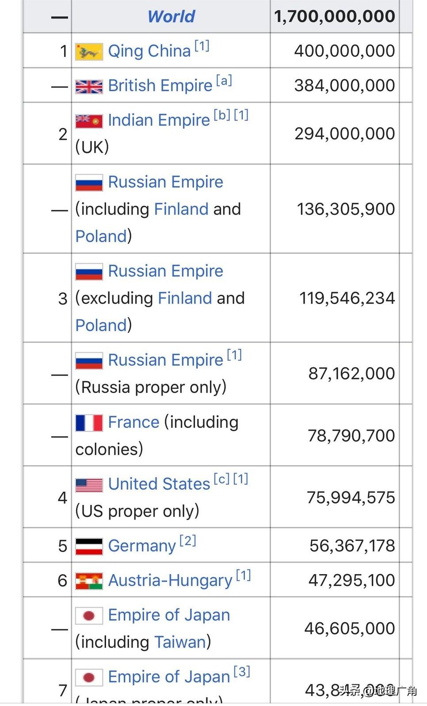The image size is (427, 706).
Task: Open footnote [a] next to British Empire
Action: click(224, 81)
